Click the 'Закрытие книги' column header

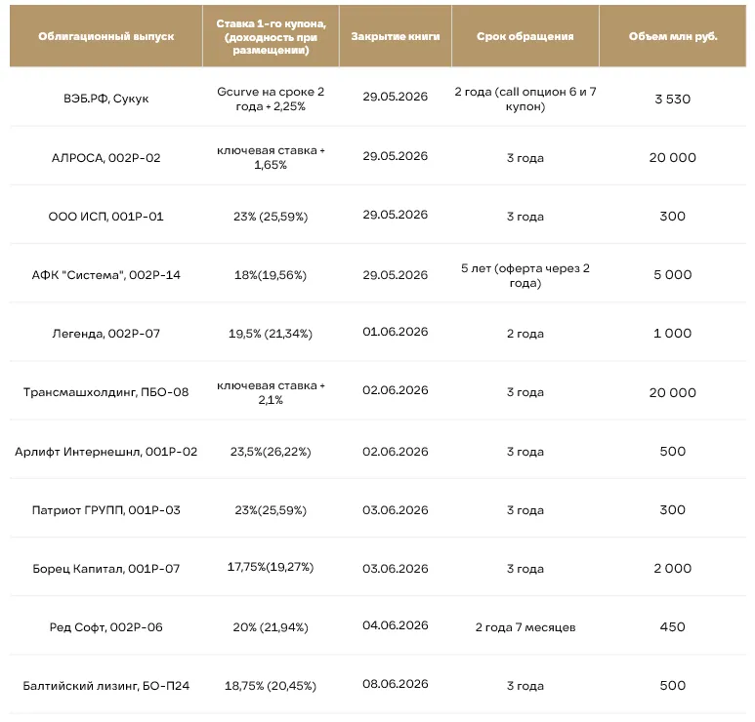point(396,36)
